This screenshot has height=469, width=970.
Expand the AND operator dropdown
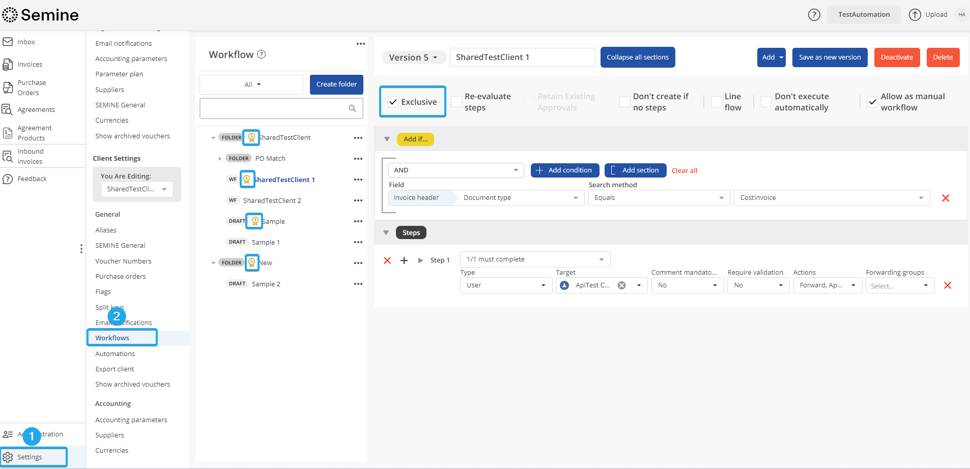455,170
